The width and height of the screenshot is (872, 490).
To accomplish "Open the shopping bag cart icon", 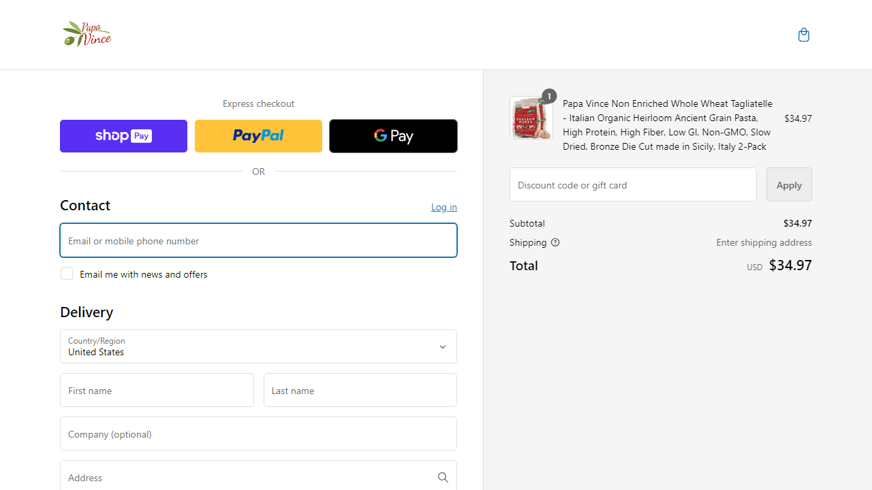I will coord(804,35).
